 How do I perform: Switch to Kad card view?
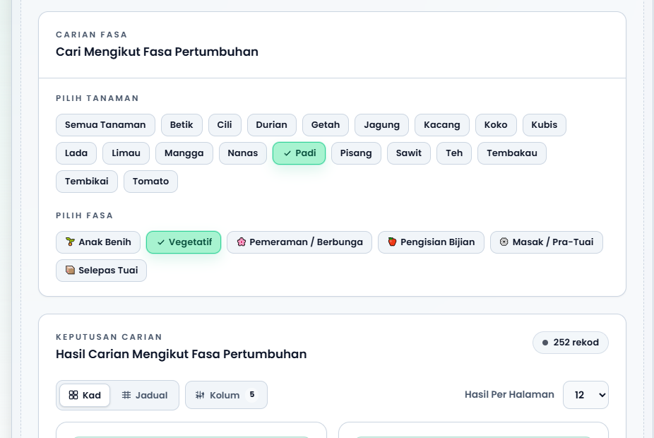[x=85, y=395]
